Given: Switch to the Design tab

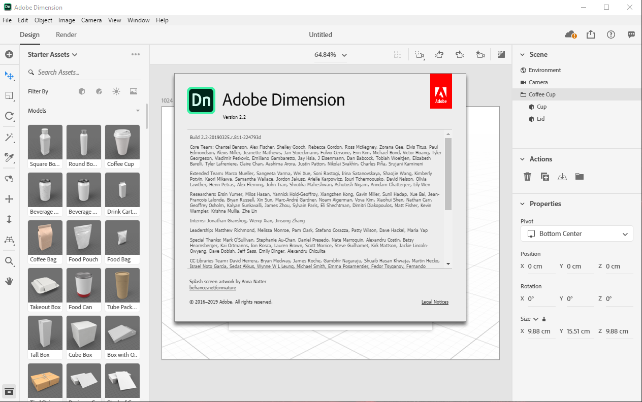Looking at the screenshot, I should tap(29, 35).
